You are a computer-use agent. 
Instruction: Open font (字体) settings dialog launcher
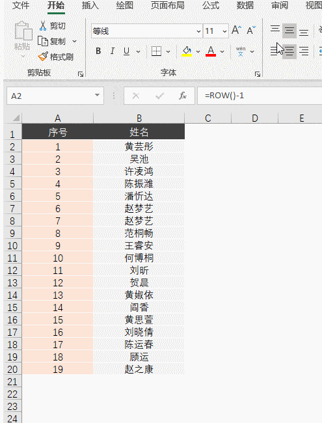tap(258, 74)
